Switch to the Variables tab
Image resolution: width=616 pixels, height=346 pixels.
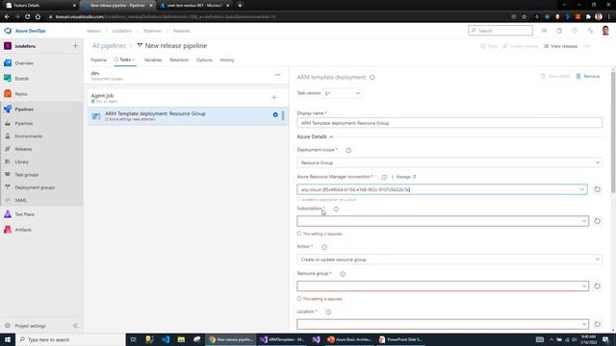point(153,60)
